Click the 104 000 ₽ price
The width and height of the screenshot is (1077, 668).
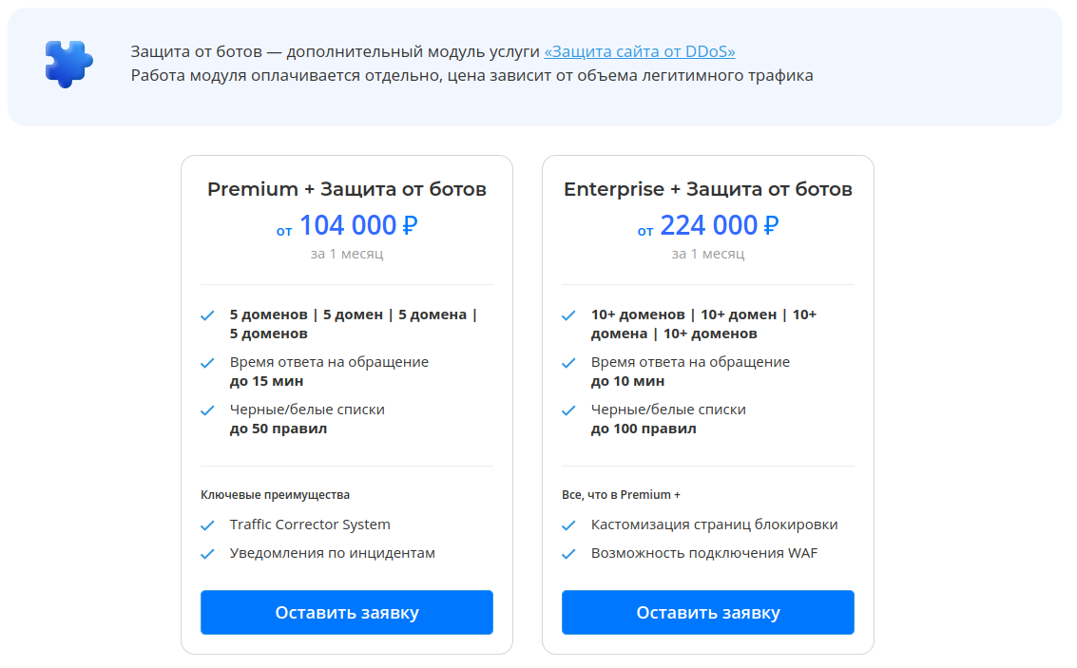click(358, 226)
